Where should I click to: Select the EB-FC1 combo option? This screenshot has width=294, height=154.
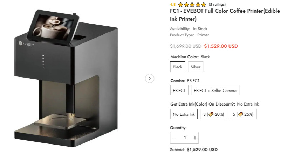[x=179, y=90]
